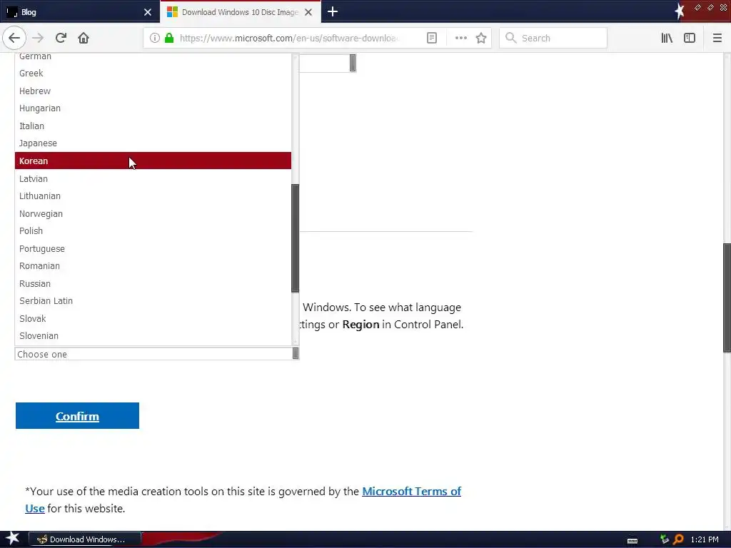Close the Download Windows 10 tab
Viewport: 731px width, 548px height.
click(x=308, y=12)
